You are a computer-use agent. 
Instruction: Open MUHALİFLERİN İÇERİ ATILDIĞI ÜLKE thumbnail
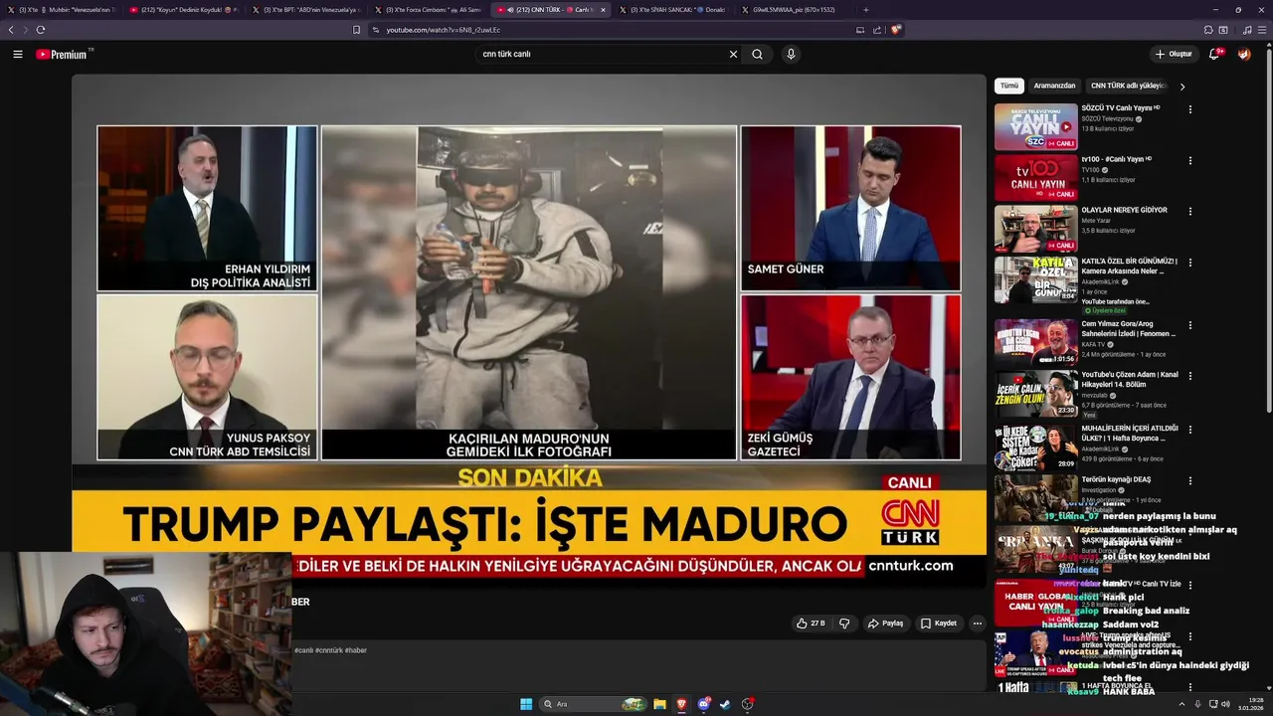tap(1035, 446)
